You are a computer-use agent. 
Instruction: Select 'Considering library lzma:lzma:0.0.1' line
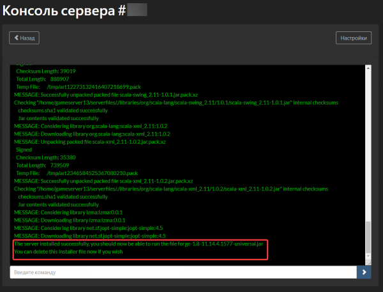[x=68, y=212]
